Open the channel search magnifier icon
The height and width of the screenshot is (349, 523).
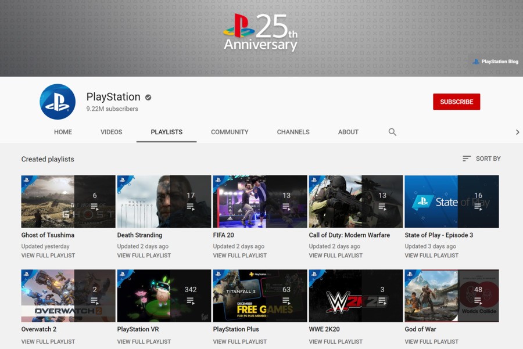click(x=392, y=132)
